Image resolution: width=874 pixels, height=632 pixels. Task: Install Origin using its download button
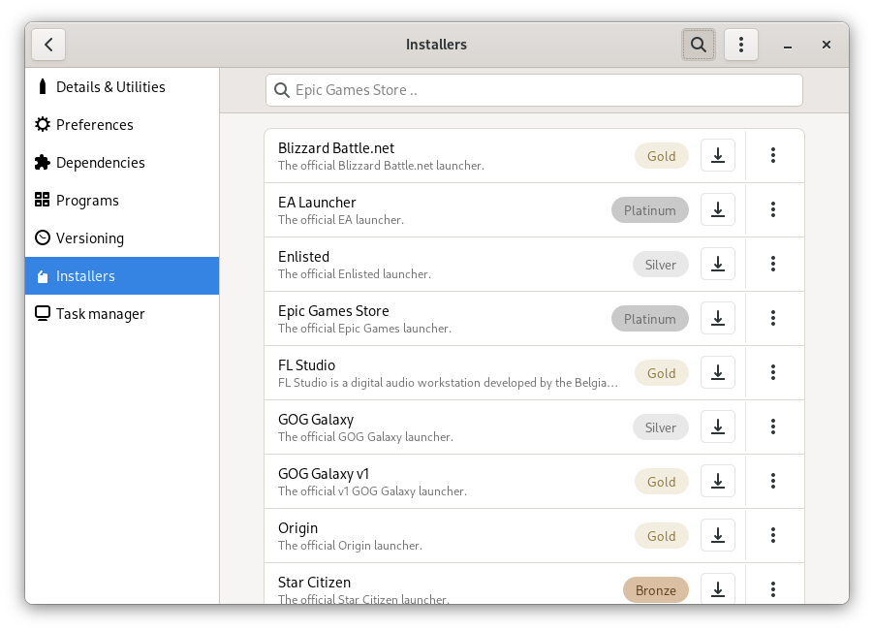[718, 535]
